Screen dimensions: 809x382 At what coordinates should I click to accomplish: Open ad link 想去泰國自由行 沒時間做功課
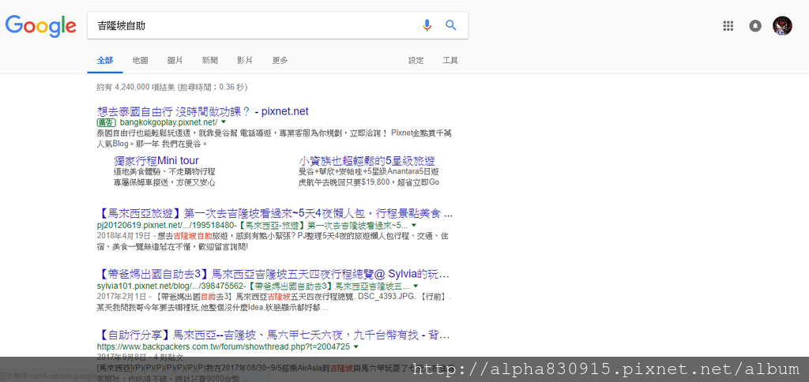coord(202,111)
